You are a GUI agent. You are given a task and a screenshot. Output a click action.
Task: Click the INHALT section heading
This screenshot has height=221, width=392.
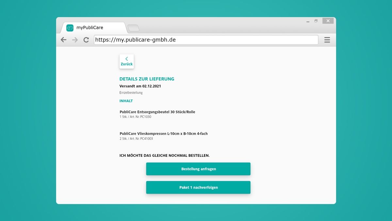126,101
